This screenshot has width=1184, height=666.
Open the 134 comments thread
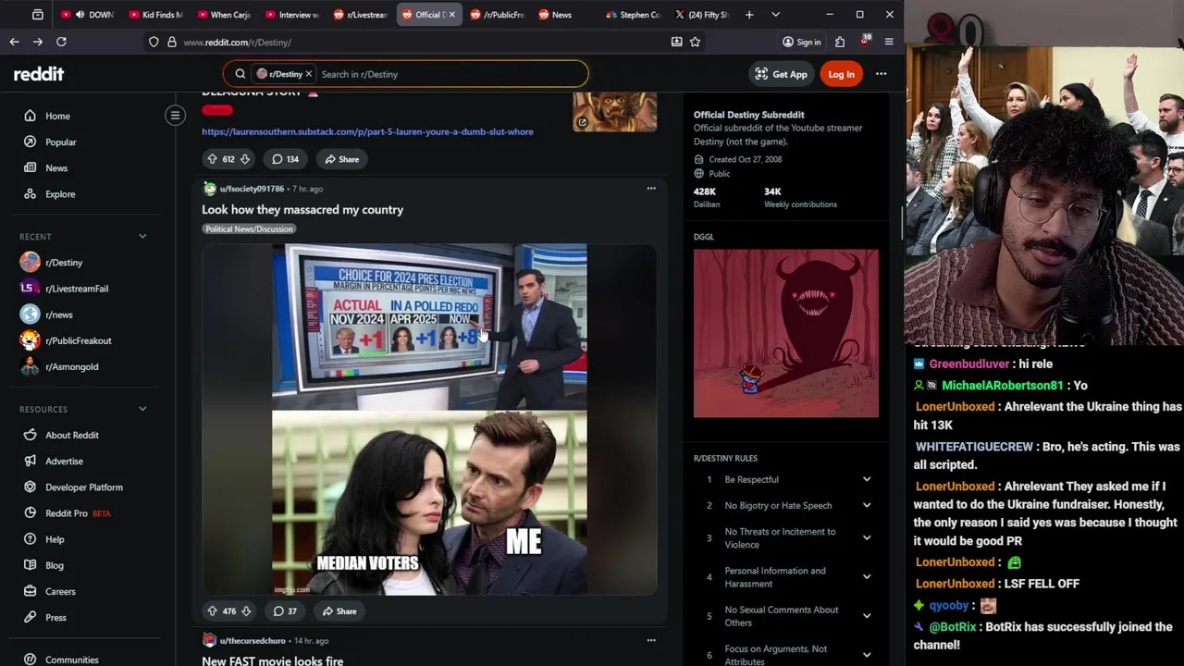click(285, 159)
